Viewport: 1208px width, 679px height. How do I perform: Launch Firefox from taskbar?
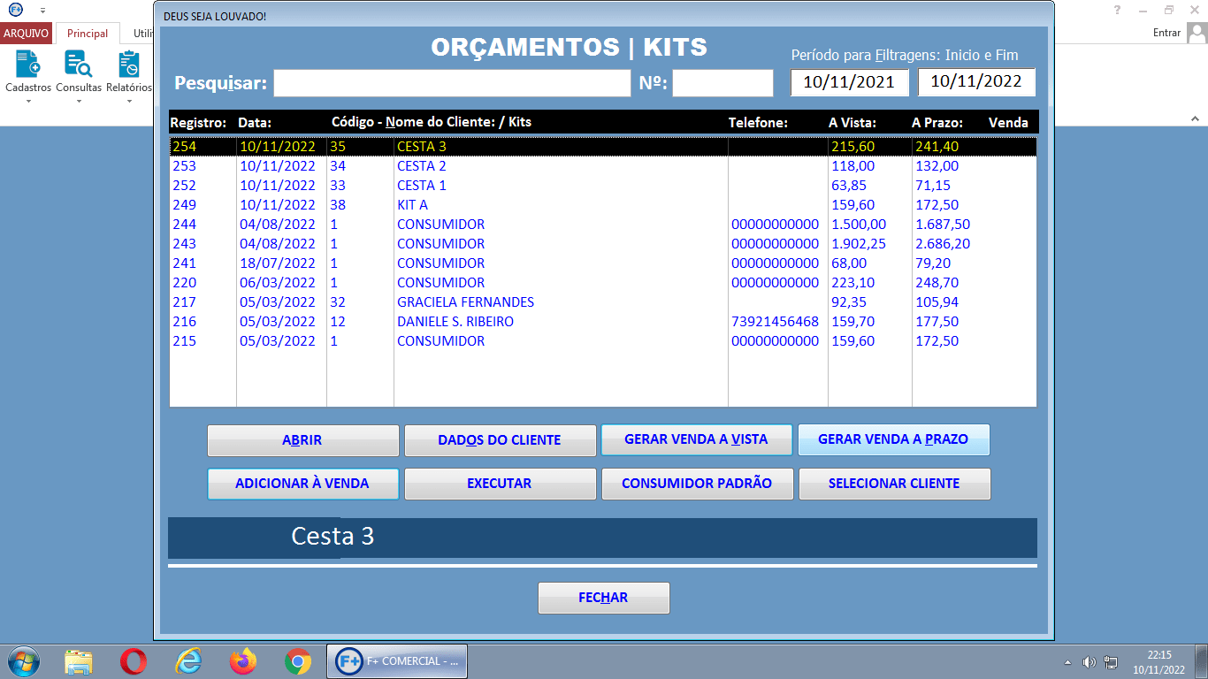(242, 661)
